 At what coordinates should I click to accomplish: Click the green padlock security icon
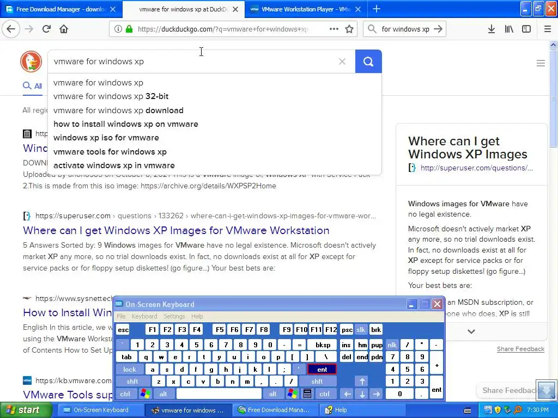tap(129, 29)
